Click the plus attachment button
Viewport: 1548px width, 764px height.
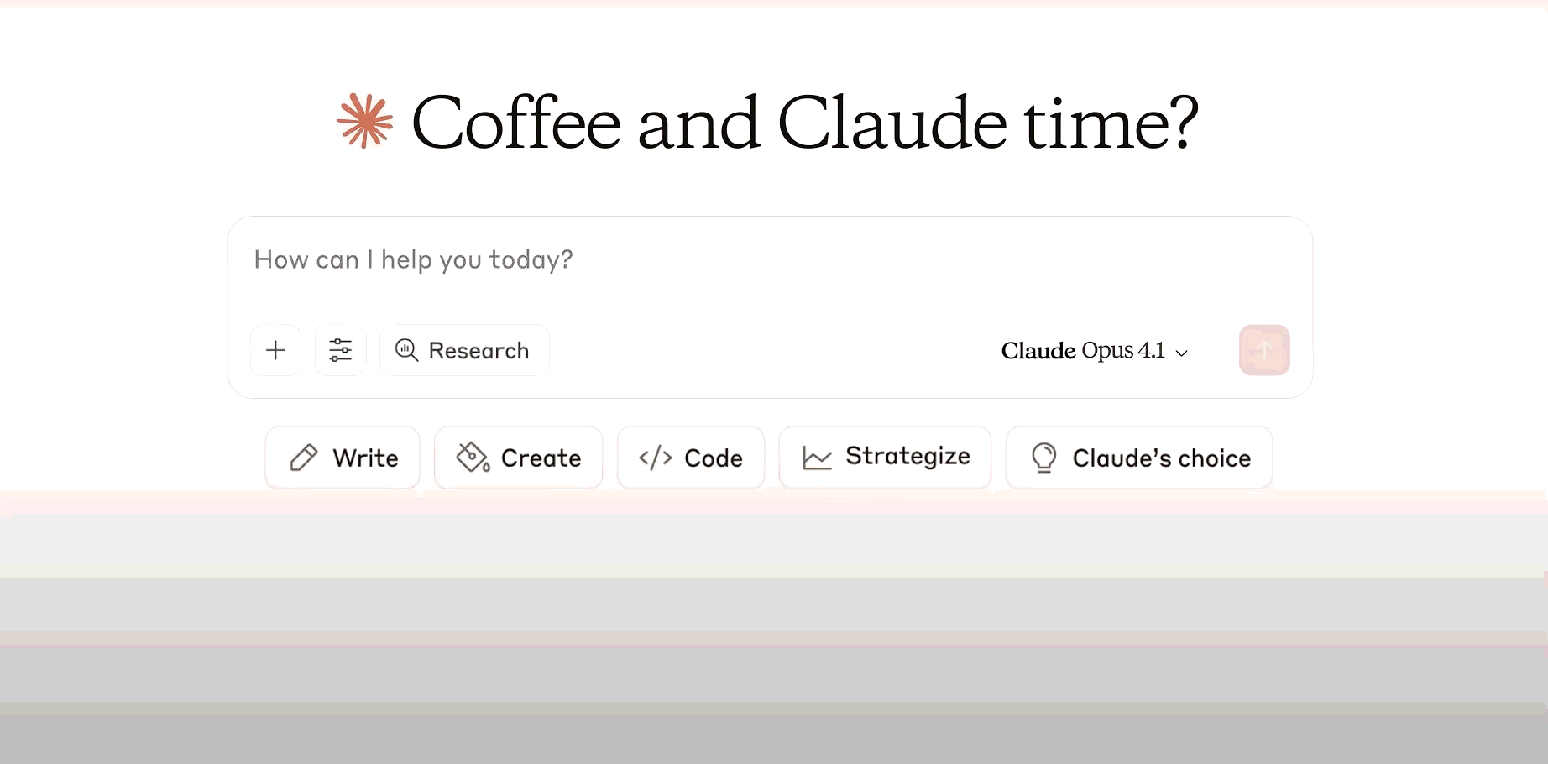click(x=275, y=350)
